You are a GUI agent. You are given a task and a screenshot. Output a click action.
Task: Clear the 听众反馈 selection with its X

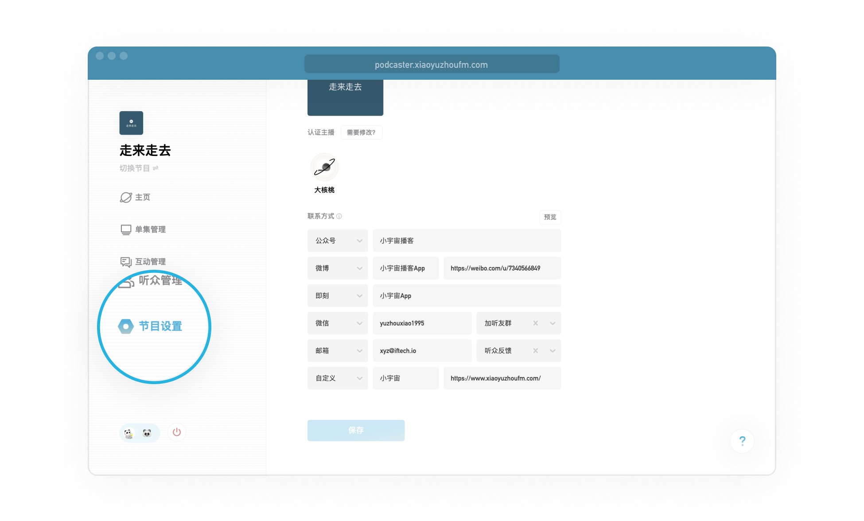point(535,350)
